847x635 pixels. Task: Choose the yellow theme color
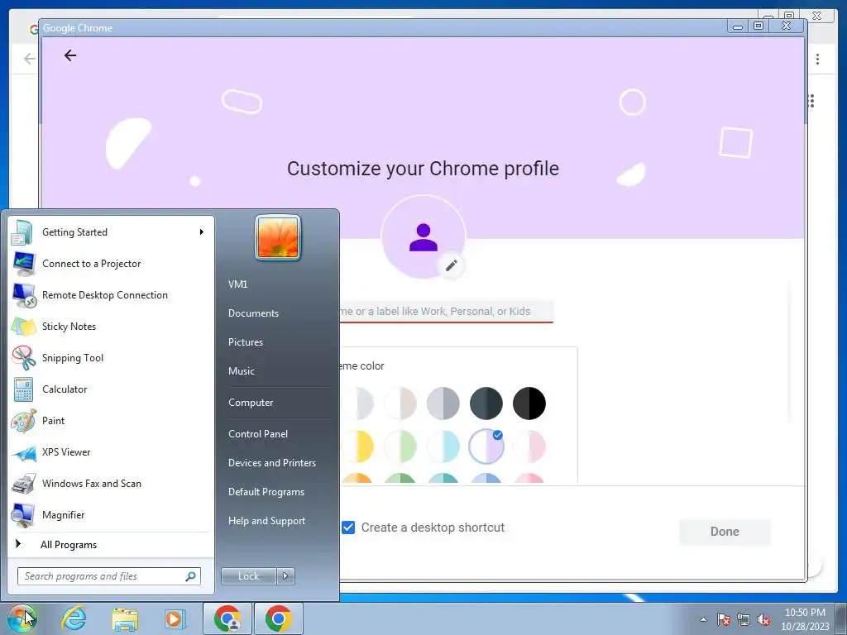coord(357,446)
